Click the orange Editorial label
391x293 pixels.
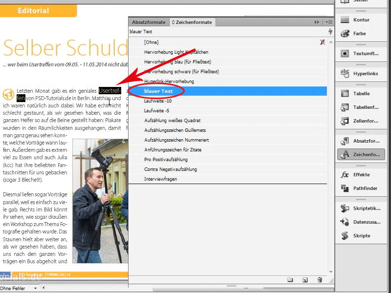(38, 11)
